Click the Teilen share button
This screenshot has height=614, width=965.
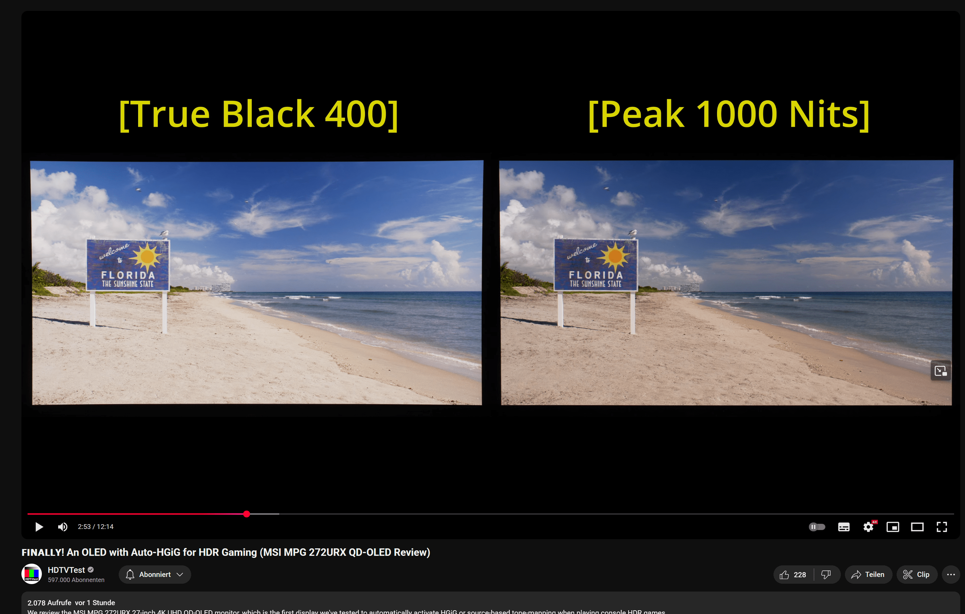pos(868,575)
